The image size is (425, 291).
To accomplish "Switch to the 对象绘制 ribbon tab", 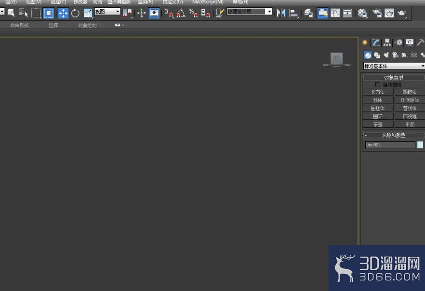I will [x=87, y=25].
